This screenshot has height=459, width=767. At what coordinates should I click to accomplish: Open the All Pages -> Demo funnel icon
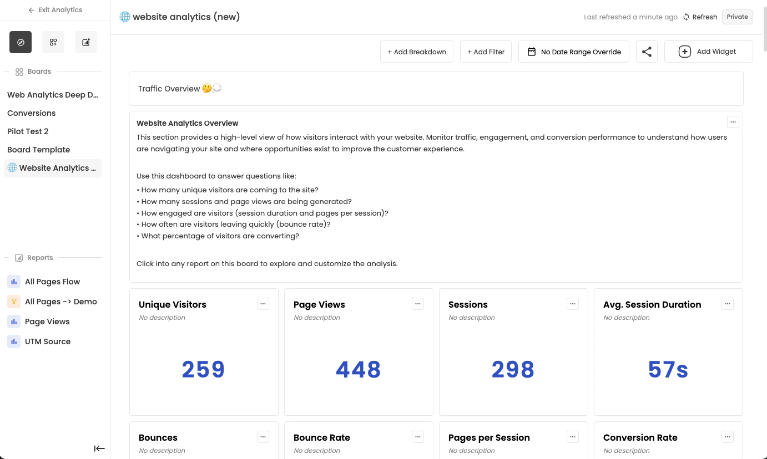coord(14,302)
